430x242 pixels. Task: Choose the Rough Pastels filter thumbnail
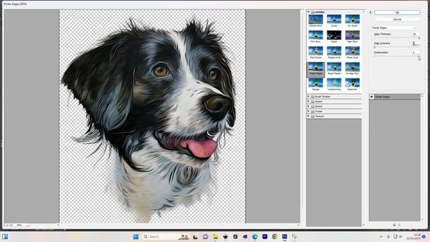click(334, 67)
